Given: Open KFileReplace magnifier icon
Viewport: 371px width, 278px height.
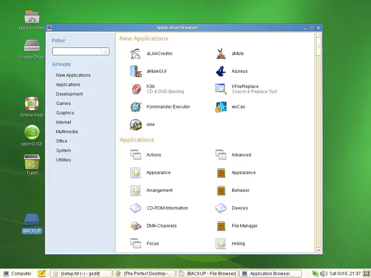Looking at the screenshot, I should [x=221, y=89].
